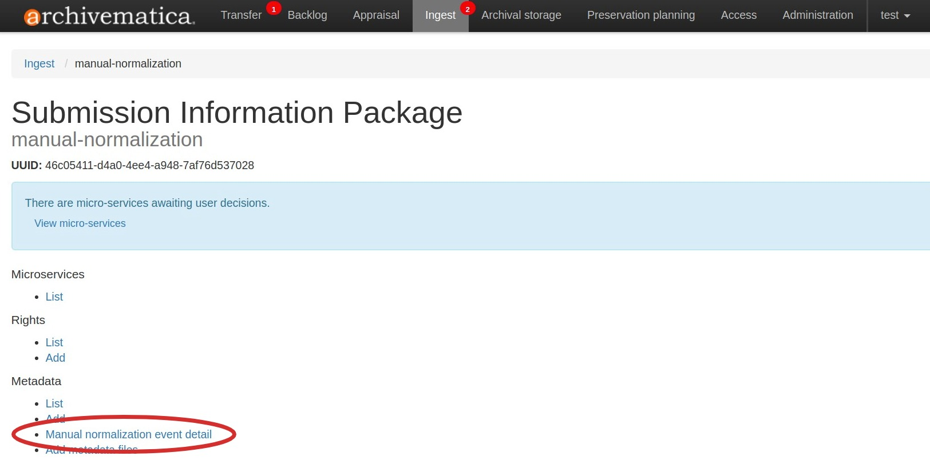The height and width of the screenshot is (472, 930).
Task: Expand the test user dropdown
Action: click(895, 15)
